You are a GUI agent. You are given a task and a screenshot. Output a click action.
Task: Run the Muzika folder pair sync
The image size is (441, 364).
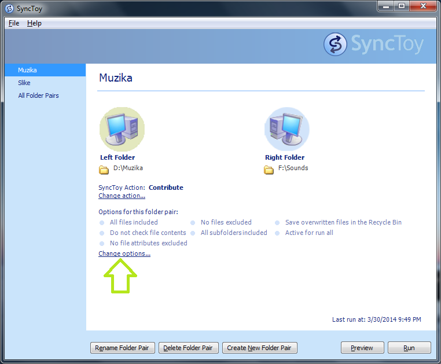pyautogui.click(x=409, y=348)
